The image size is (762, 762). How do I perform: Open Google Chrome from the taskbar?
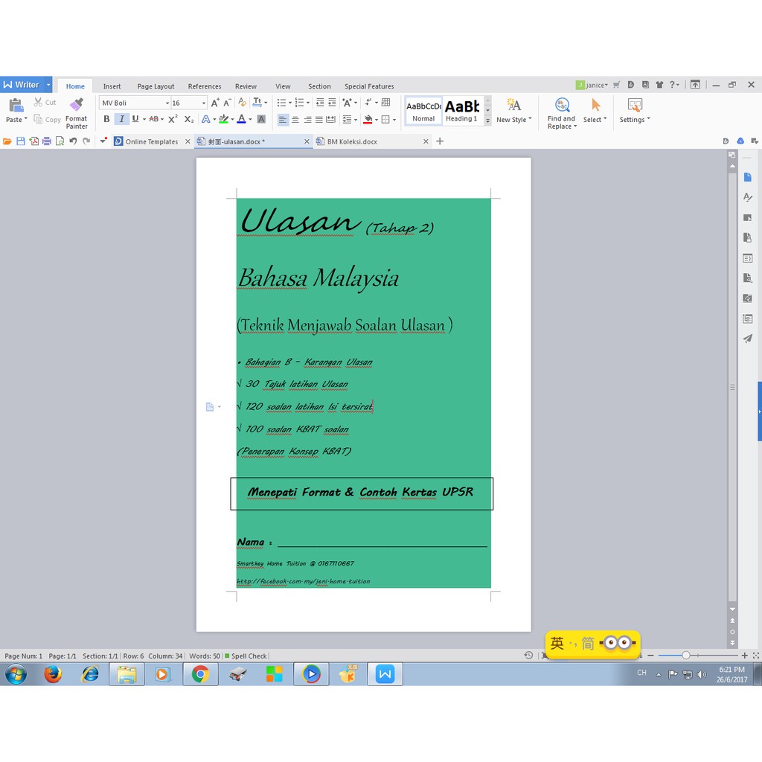(199, 674)
